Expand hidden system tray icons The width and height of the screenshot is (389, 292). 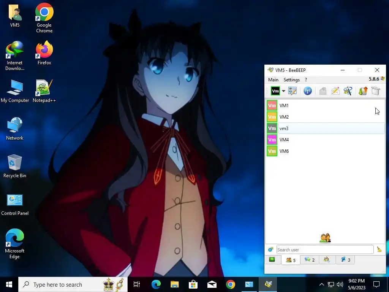321,284
